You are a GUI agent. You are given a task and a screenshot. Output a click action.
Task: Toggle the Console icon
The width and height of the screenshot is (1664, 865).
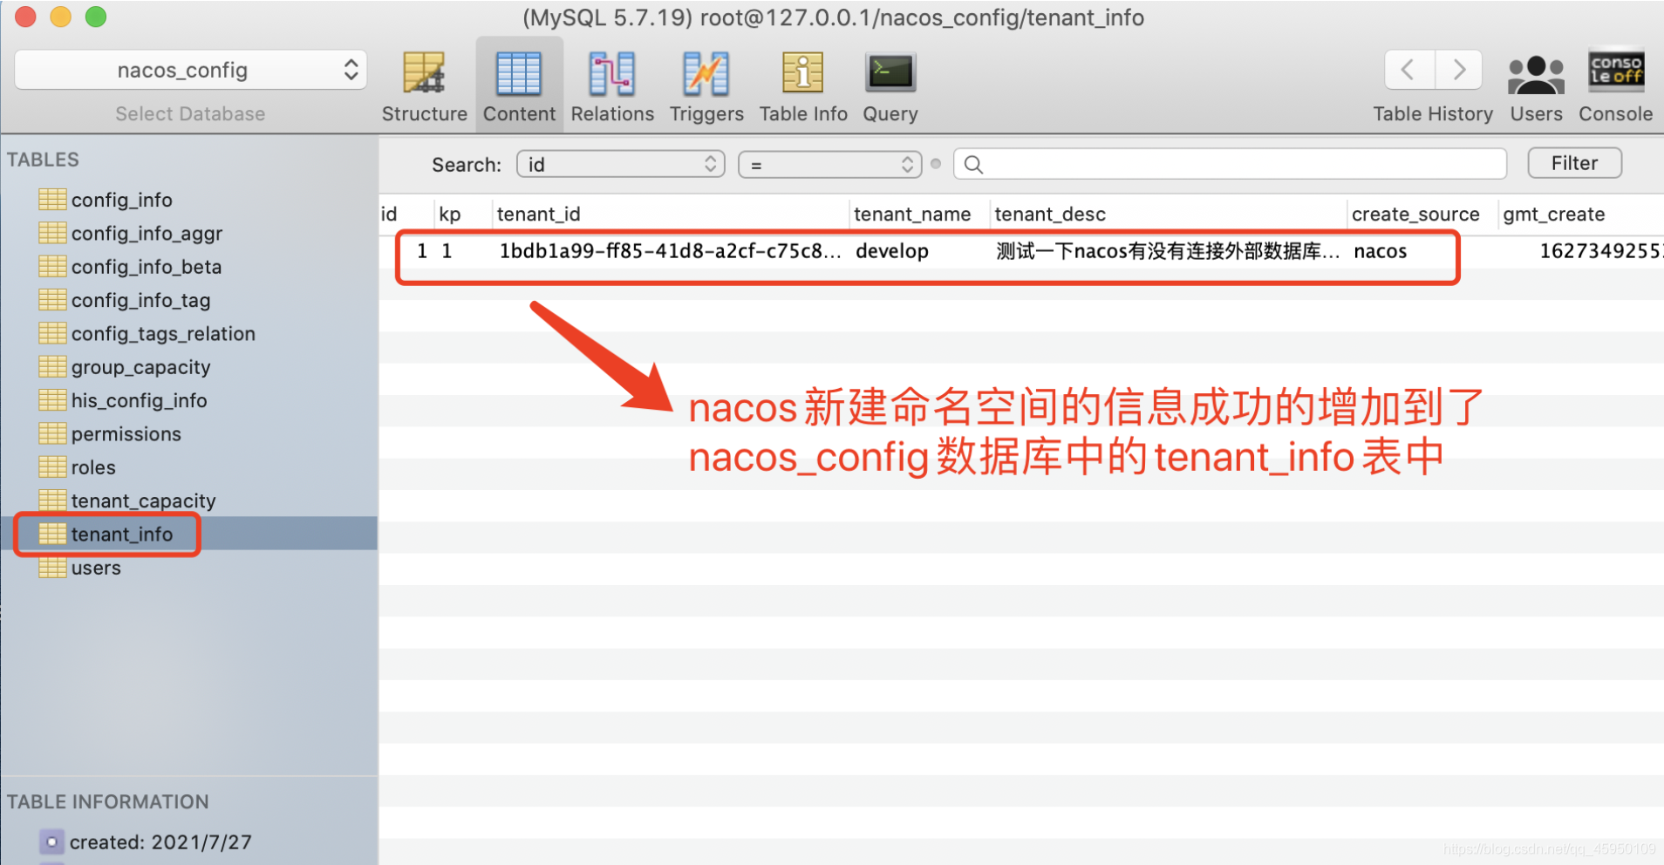point(1616,70)
